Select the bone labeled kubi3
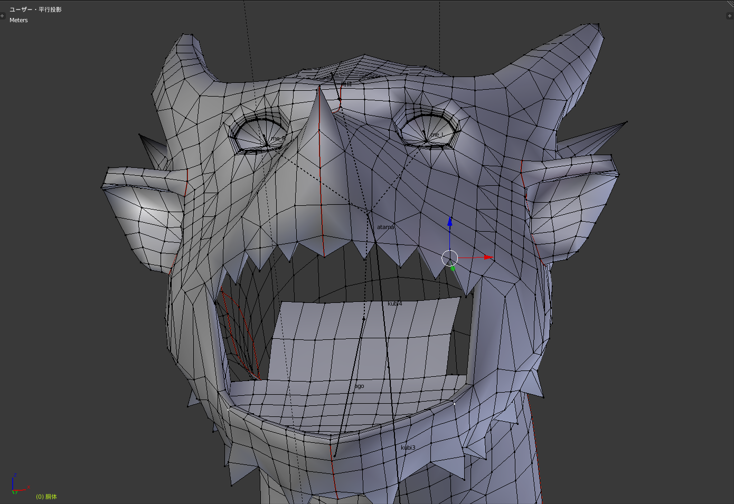 (x=408, y=448)
